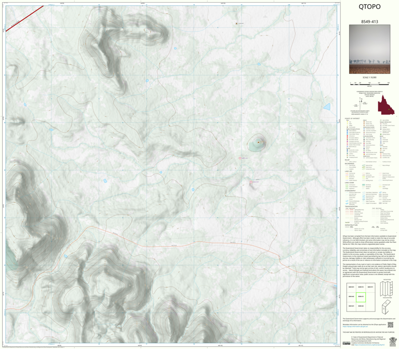This screenshot has height=349, width=399.
Task: Click the green-highlighted 8549-413 index cell
Action: click(361, 297)
